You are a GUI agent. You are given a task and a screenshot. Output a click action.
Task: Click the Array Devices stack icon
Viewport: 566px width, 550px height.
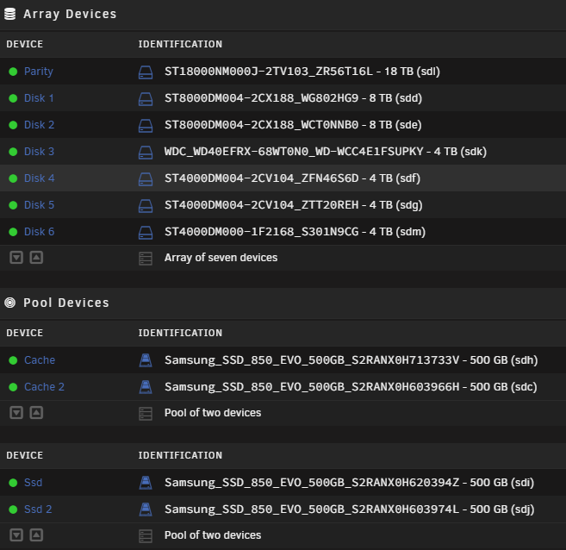pyautogui.click(x=10, y=14)
